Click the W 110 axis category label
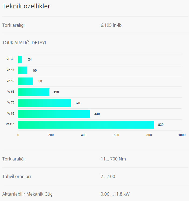The width and height of the screenshot is (189, 201). coord(10,124)
